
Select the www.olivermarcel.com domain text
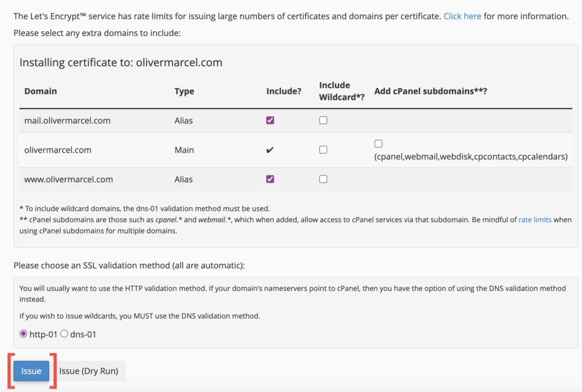tap(68, 179)
